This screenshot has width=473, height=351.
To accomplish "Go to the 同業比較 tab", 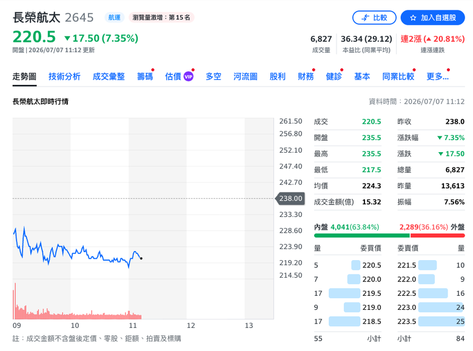I will (x=398, y=76).
